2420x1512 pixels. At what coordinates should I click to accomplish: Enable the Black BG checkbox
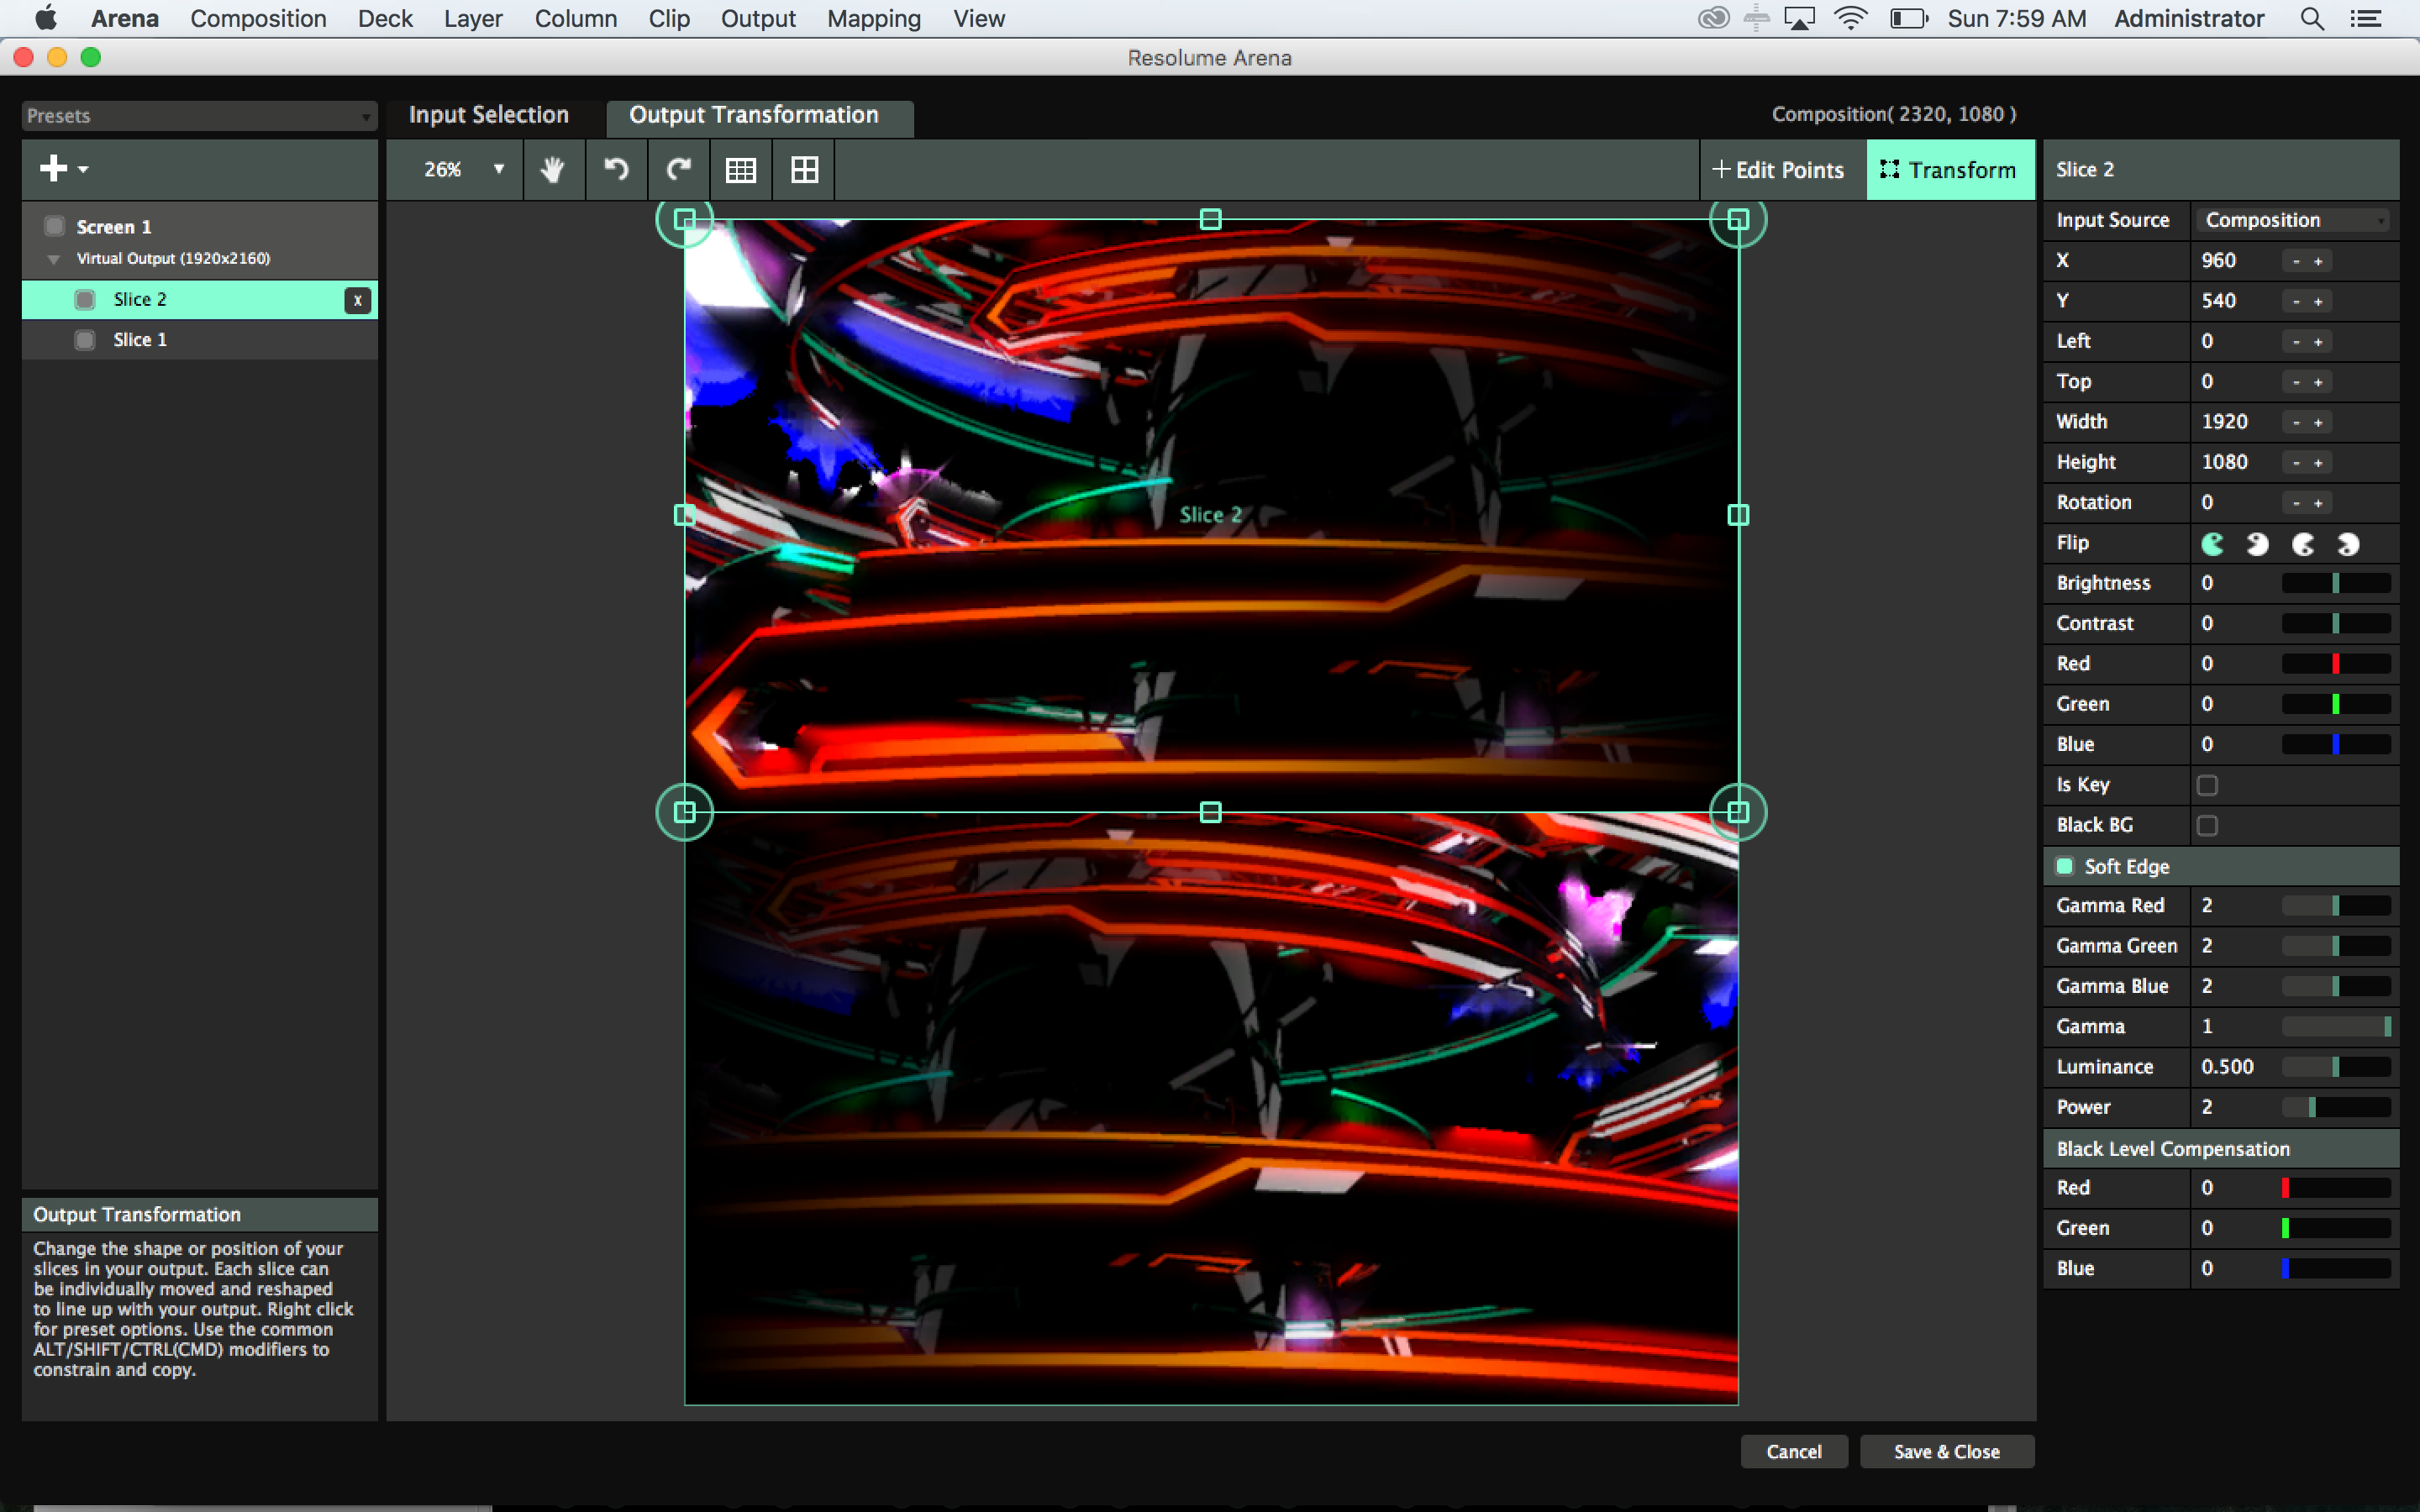tap(2207, 825)
